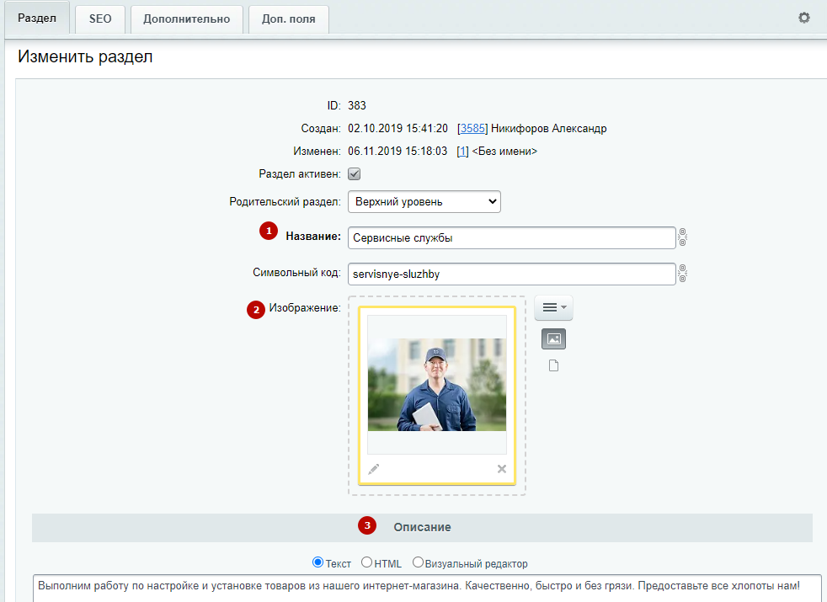Image resolution: width=827 pixels, height=602 pixels.
Task: Open the Доп. поля tab
Action: [289, 19]
